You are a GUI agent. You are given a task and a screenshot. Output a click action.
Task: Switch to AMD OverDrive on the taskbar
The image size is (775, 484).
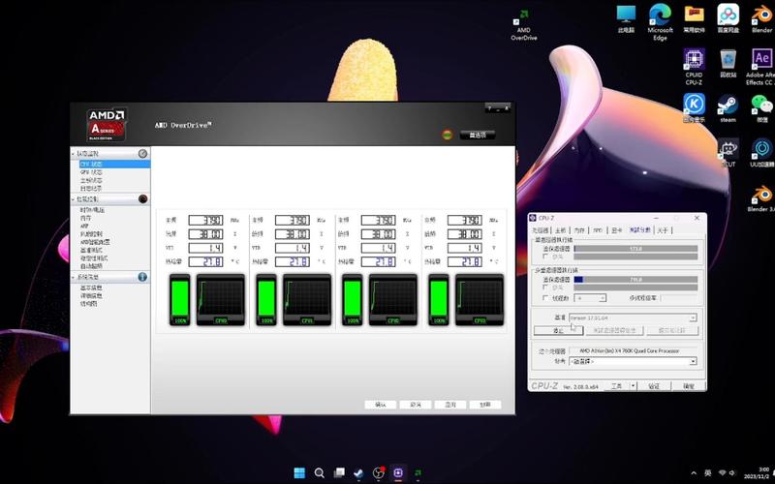(418, 472)
